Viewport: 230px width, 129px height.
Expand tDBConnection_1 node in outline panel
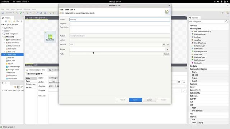click(x=3, y=90)
